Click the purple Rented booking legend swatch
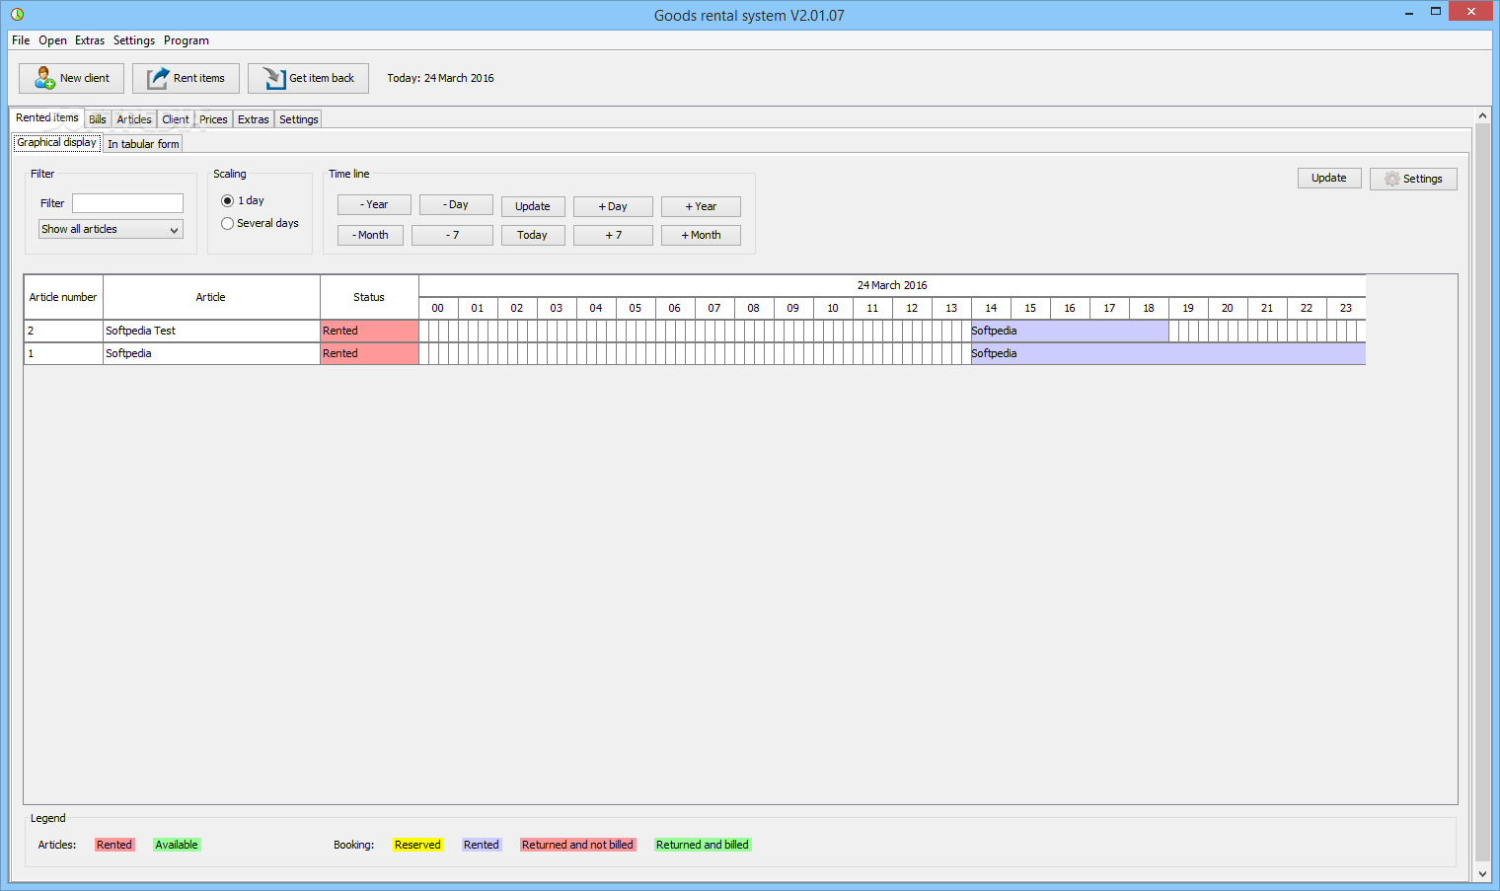1500x891 pixels. (482, 845)
